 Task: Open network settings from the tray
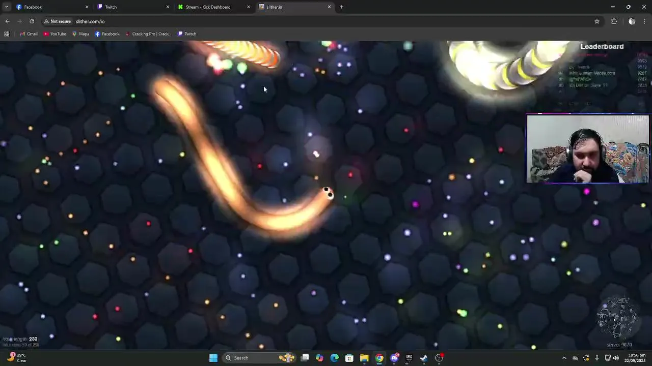(607, 358)
